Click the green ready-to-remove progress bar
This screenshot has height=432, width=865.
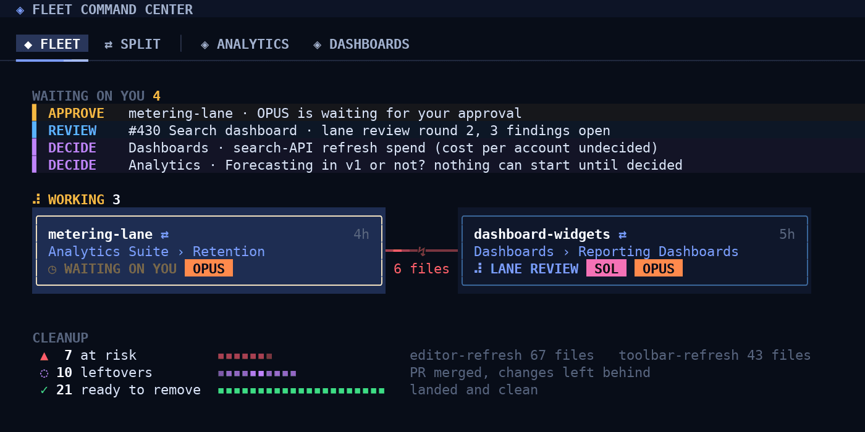(x=301, y=391)
